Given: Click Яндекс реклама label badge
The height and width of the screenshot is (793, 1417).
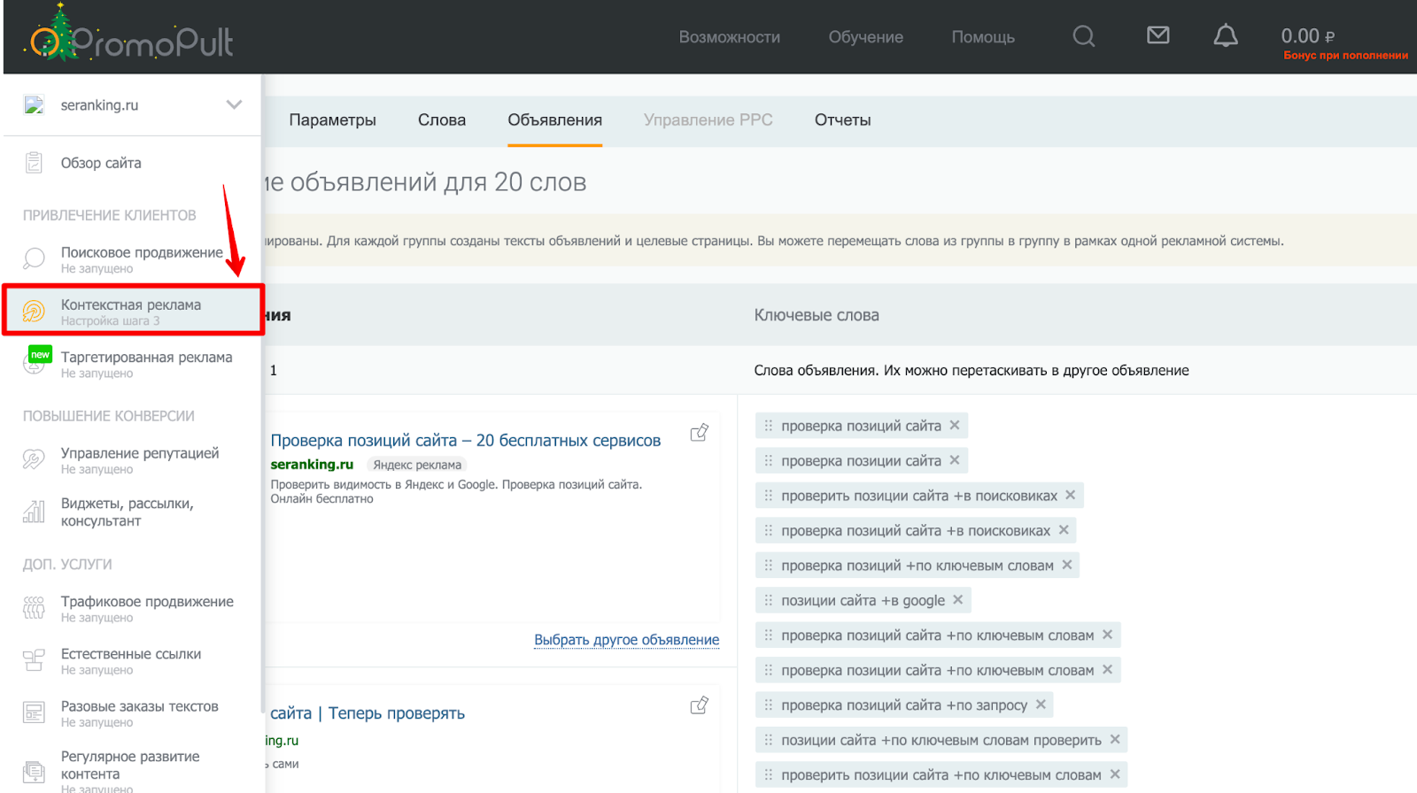Looking at the screenshot, I should [x=417, y=465].
